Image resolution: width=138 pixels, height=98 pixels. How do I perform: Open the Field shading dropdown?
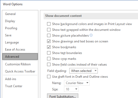(84, 71)
